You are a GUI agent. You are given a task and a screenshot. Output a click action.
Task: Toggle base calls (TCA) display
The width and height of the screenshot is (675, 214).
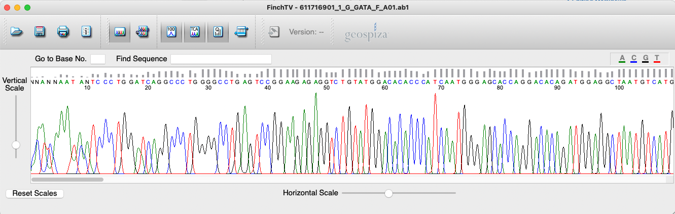(x=194, y=32)
